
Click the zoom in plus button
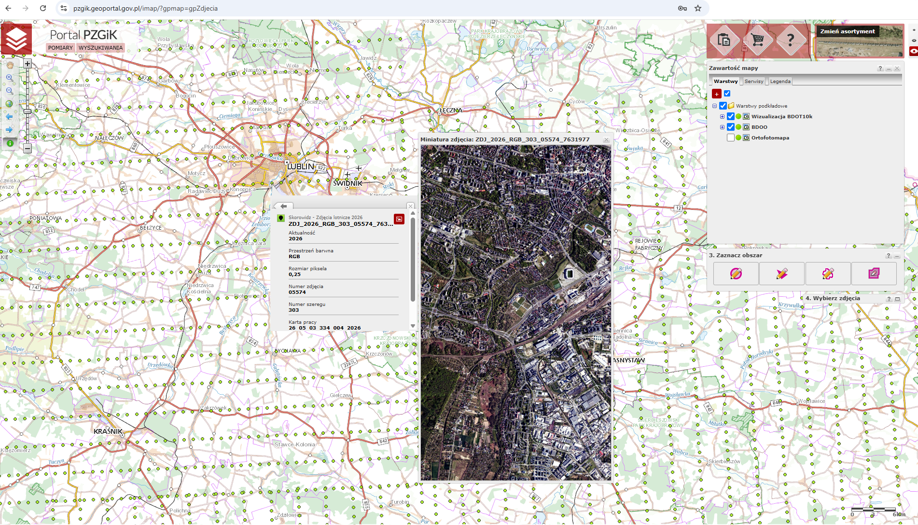(x=28, y=64)
